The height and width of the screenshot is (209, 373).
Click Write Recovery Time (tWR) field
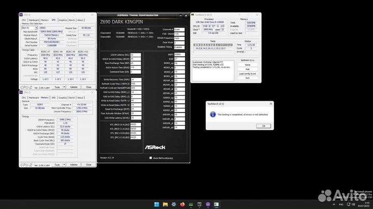coord(136,79)
